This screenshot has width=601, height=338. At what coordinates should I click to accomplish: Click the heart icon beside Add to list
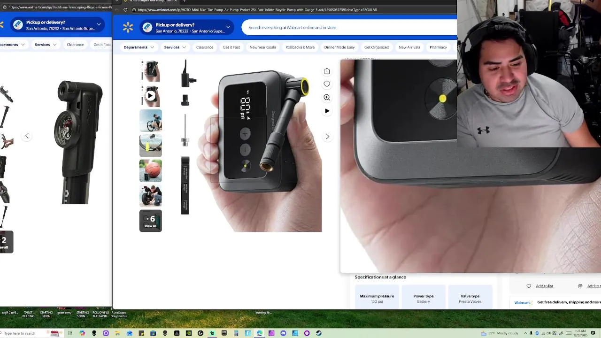pos(529,286)
